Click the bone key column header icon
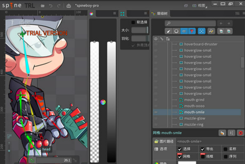The image size is (245, 164). click(x=162, y=39)
